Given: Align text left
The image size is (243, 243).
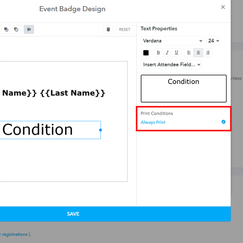Looking at the screenshot, I should [x=189, y=53].
